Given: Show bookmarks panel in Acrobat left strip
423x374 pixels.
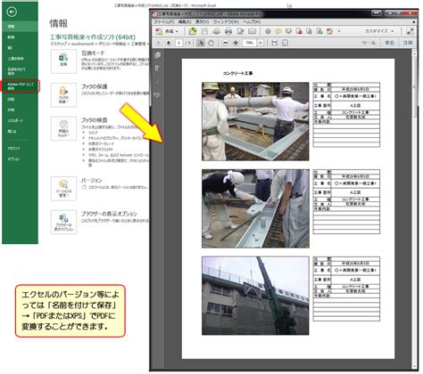Looking at the screenshot, I should click(158, 69).
